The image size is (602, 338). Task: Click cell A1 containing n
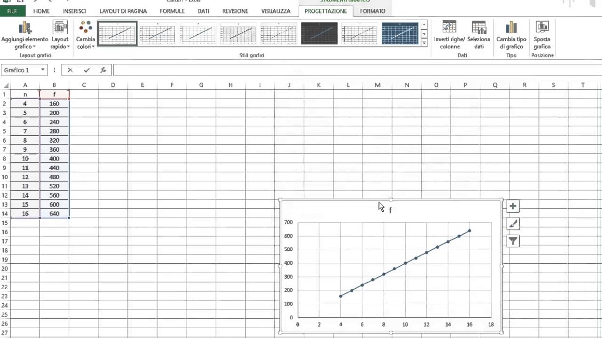25,94
